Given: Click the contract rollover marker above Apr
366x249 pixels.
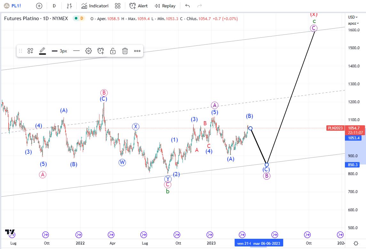Looking at the screenshot, I should click(111, 235).
